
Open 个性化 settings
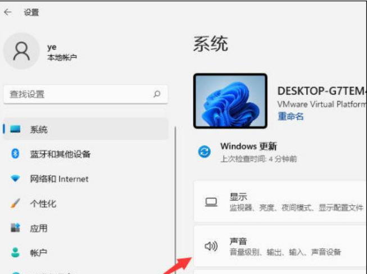tap(85, 204)
